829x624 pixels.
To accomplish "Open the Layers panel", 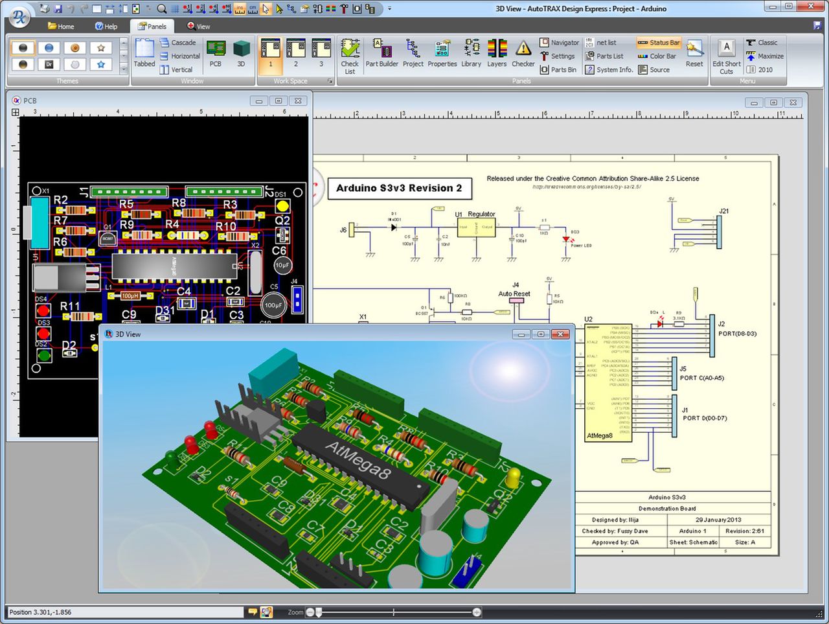I will coord(497,54).
